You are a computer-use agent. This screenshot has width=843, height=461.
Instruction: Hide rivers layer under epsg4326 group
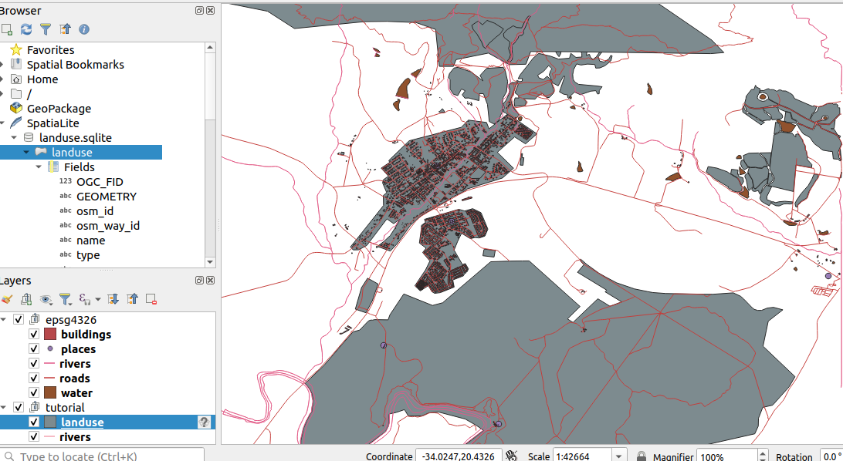pyautogui.click(x=34, y=363)
